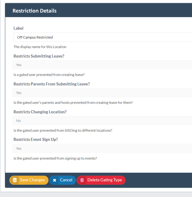
Task: Expand the Restricts Changing Location dropdown
Action: point(102,121)
